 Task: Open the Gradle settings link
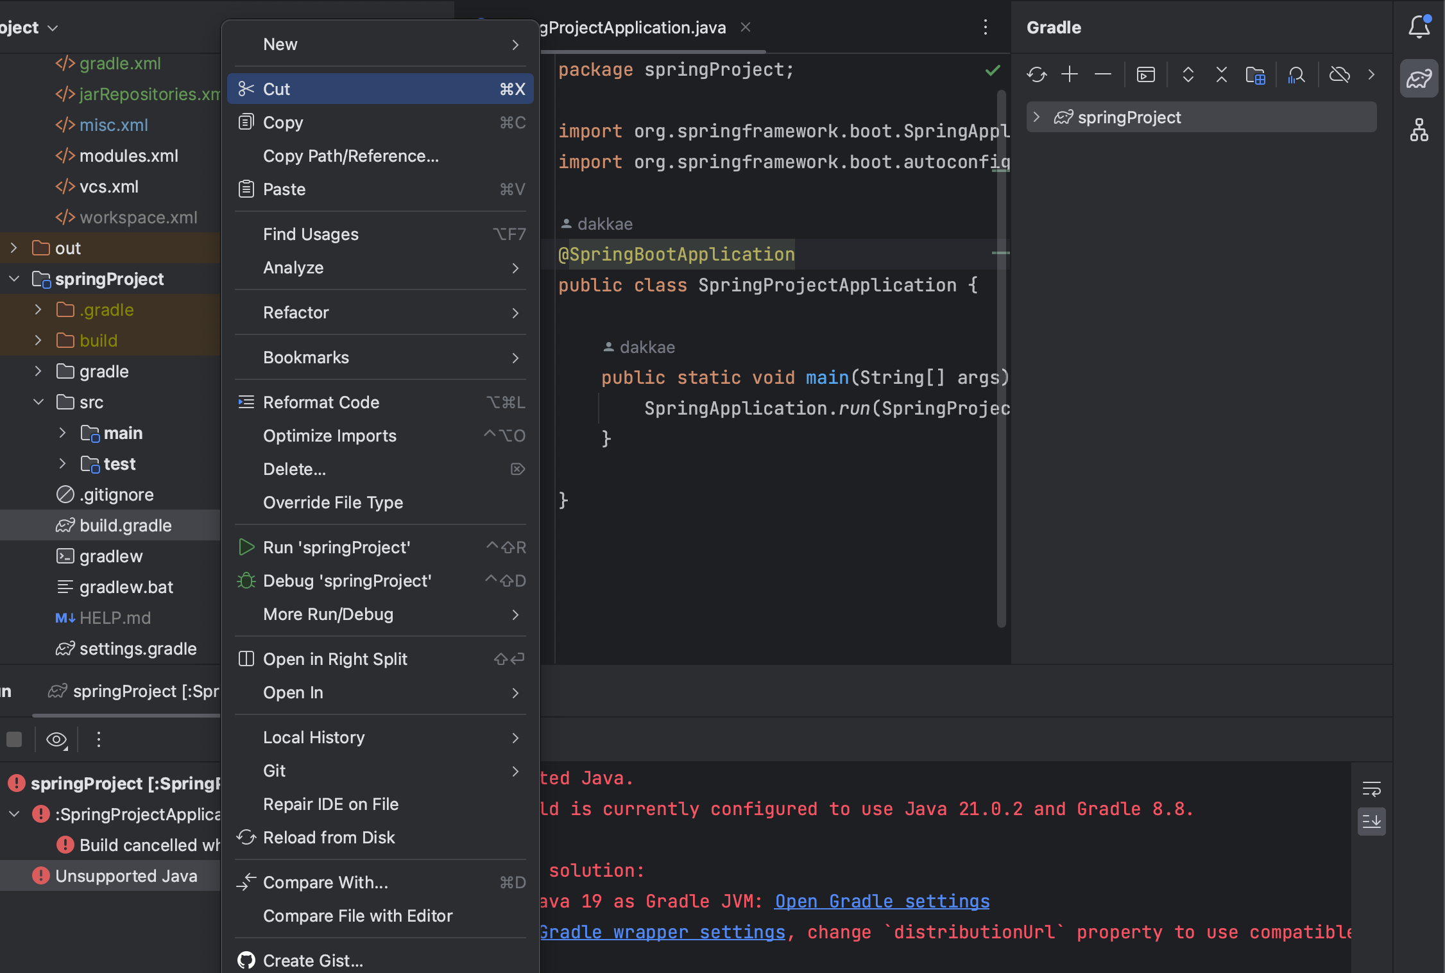click(882, 901)
